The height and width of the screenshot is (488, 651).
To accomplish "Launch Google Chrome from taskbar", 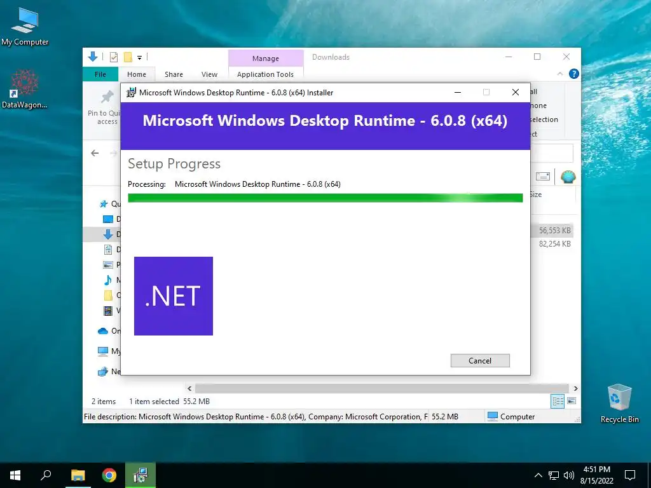I will pyautogui.click(x=109, y=475).
